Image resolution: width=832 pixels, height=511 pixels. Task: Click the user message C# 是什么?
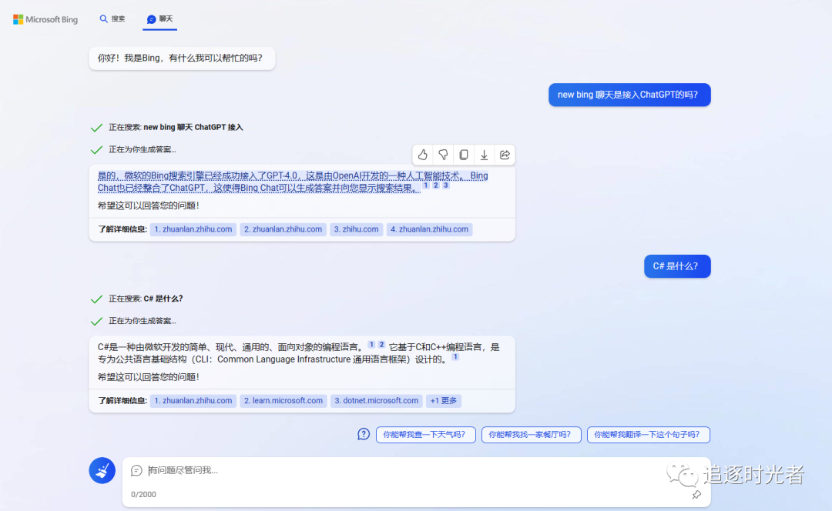pos(677,266)
